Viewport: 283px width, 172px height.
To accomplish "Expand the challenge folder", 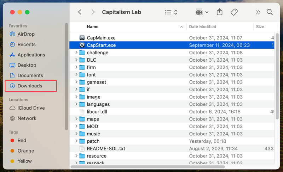I will coord(76,53).
